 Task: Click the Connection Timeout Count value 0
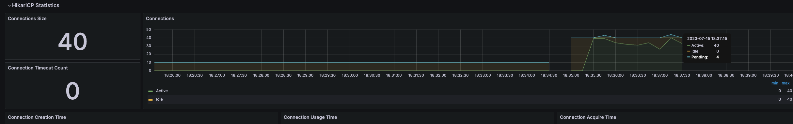[72, 91]
